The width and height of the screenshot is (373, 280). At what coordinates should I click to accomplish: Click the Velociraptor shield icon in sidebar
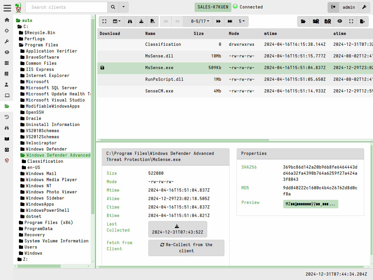(7, 160)
